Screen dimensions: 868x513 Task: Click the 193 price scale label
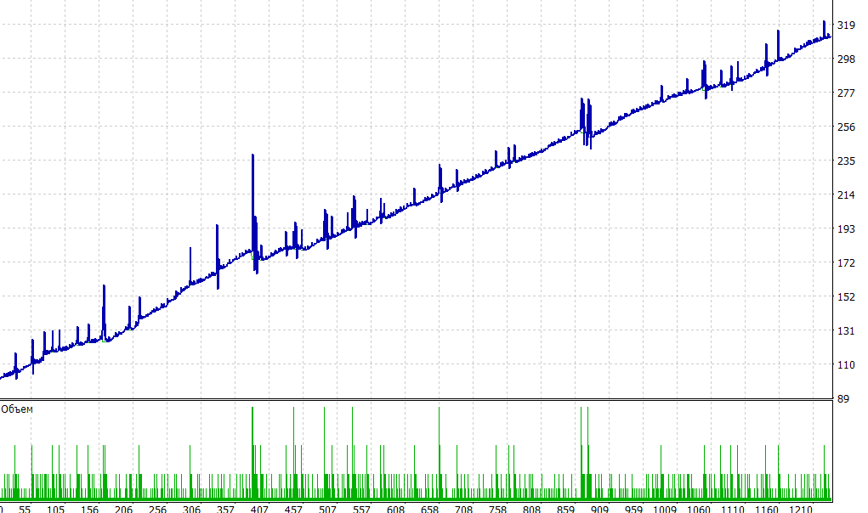[x=846, y=229]
